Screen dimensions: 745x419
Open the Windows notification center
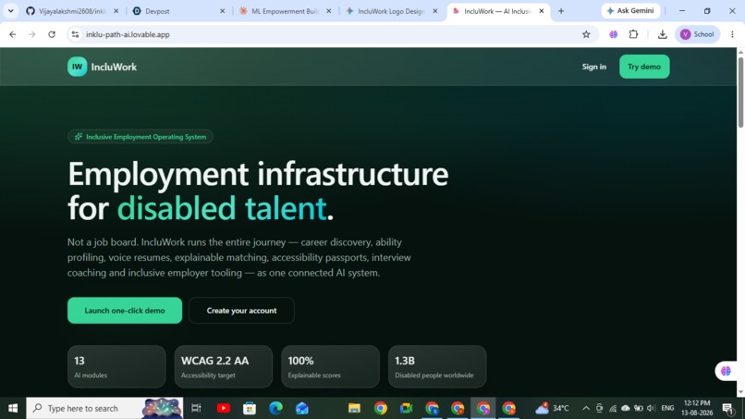(727, 408)
